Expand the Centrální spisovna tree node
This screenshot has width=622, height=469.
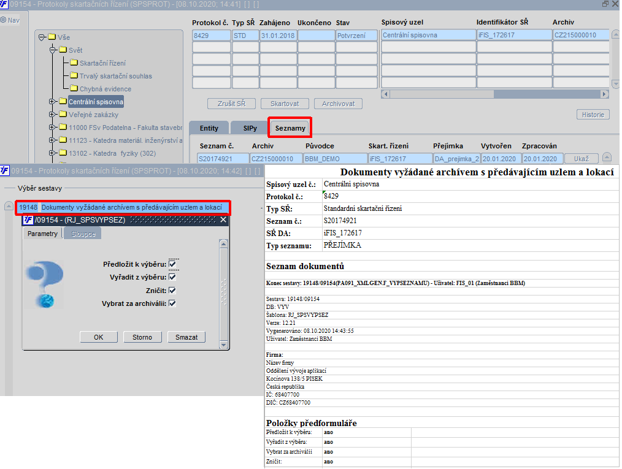53,102
